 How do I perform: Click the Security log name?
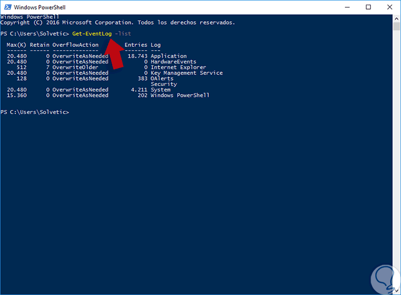(164, 84)
